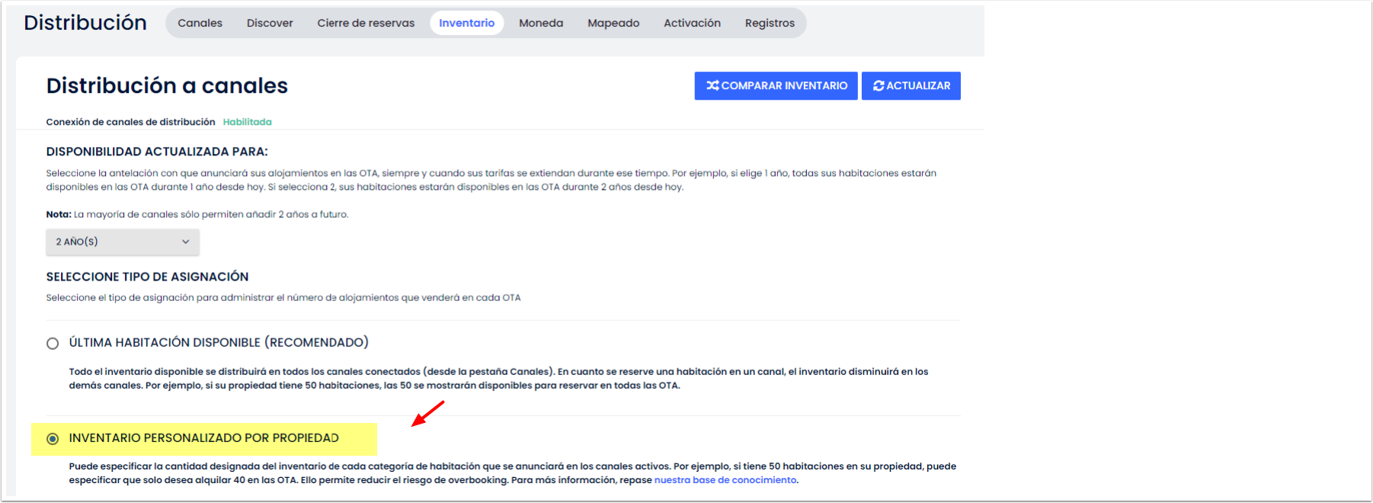
Task: Click the Distribución page title
Action: [85, 23]
